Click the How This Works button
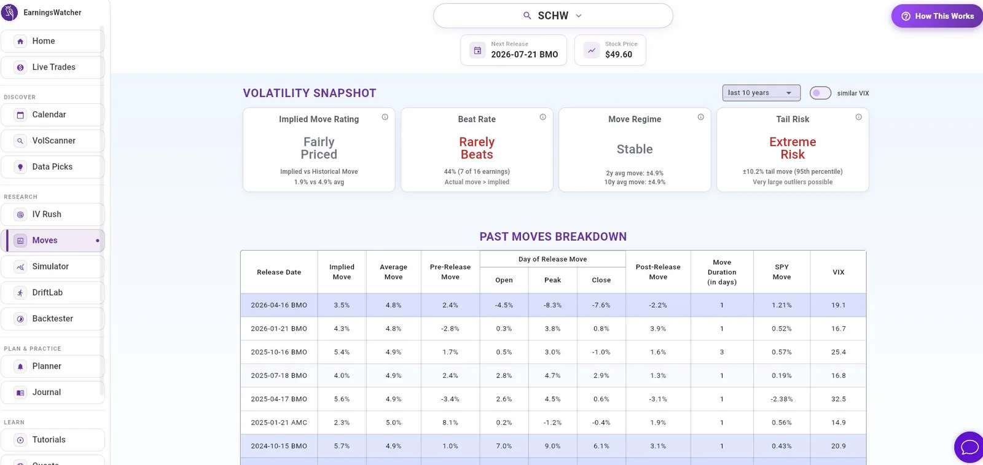This screenshot has height=465, width=983. 938,16
